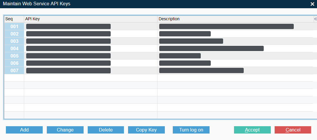Image resolution: width=317 pixels, height=140 pixels.
Task: Turn log on for web service
Action: pyautogui.click(x=191, y=130)
